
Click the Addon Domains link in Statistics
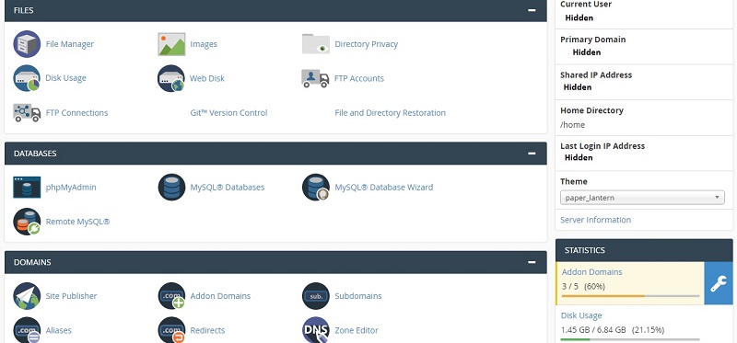(591, 272)
